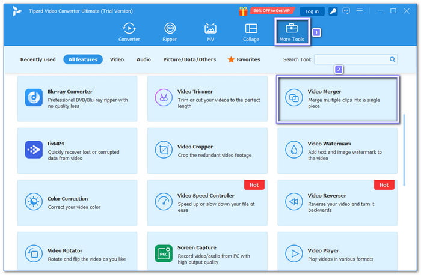Open the Video Trimmer title
Screen dimensions: 421x275
point(195,92)
